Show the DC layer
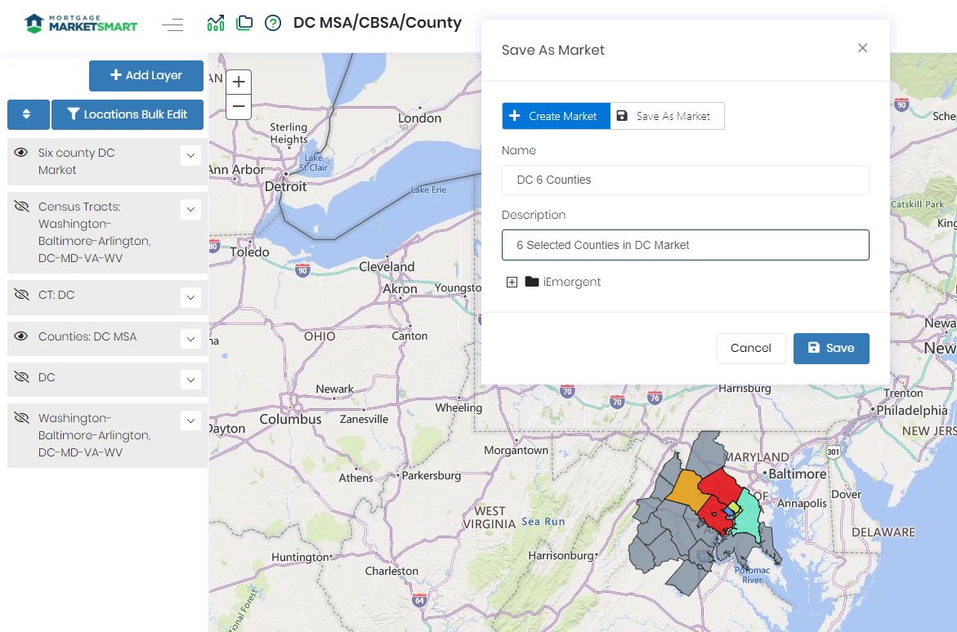The height and width of the screenshot is (632, 957). pyautogui.click(x=21, y=377)
